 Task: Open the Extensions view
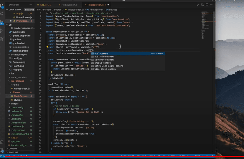pyautogui.click(x=2, y=39)
